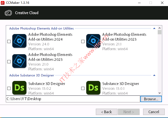This screenshot has height=118, width=168.
Task: Click the Creative Cloud logo in header
Action: coord(8,13)
